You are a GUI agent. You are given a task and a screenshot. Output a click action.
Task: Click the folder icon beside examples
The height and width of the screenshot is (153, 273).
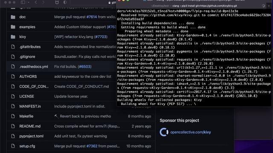coord(13,27)
